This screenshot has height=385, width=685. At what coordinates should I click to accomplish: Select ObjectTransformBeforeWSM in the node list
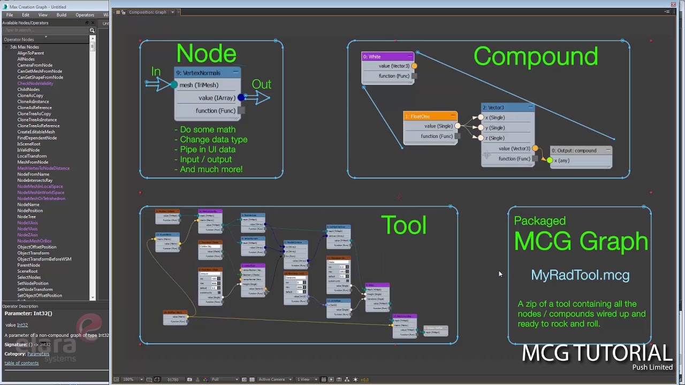44,259
